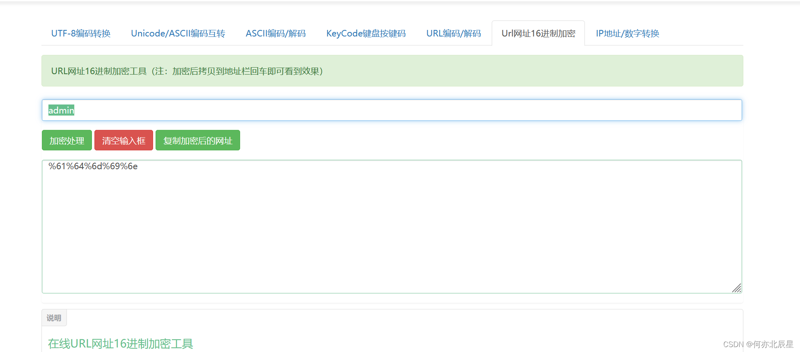
Task: Click the green notice text about URL网址16进制加密工具
Action: click(187, 71)
